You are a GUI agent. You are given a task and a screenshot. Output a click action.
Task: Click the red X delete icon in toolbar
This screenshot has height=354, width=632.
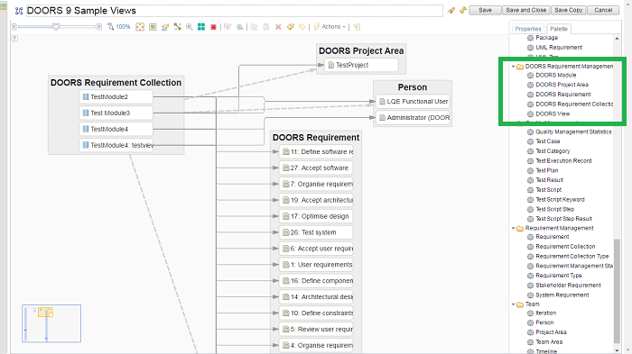[278, 27]
